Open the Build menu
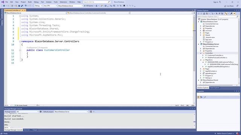The height and width of the screenshot is (135, 241). pos(30,2)
